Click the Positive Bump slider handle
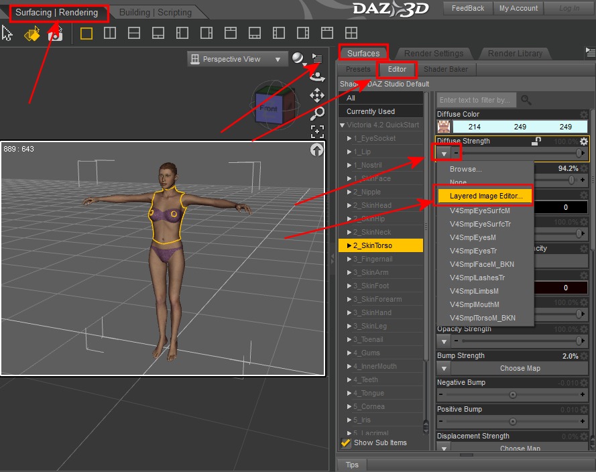This screenshot has width=596, height=472. [x=513, y=421]
